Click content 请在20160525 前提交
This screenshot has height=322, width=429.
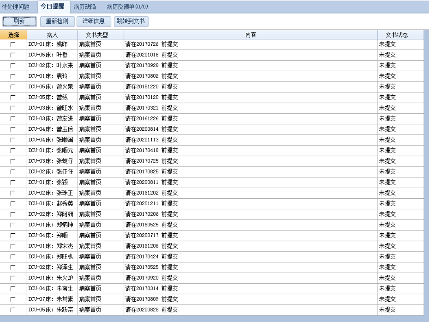coord(152,225)
